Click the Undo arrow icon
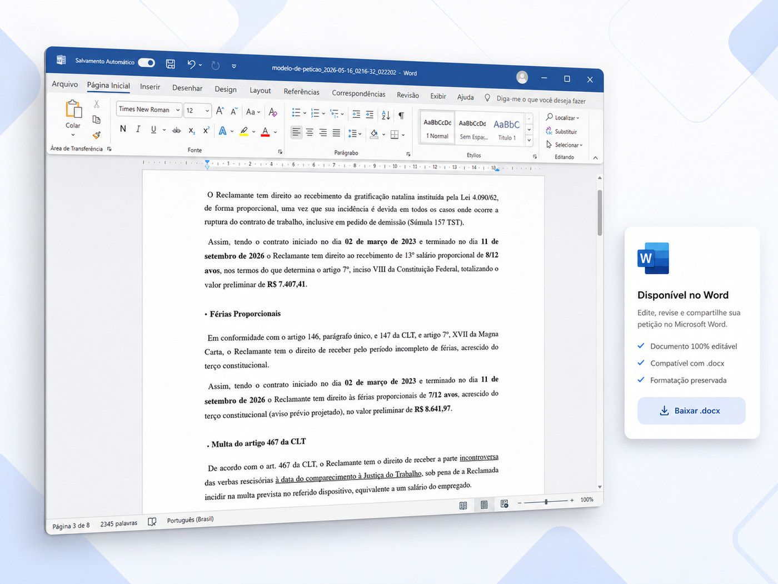Screen dimensions: 778x584 click(191, 65)
